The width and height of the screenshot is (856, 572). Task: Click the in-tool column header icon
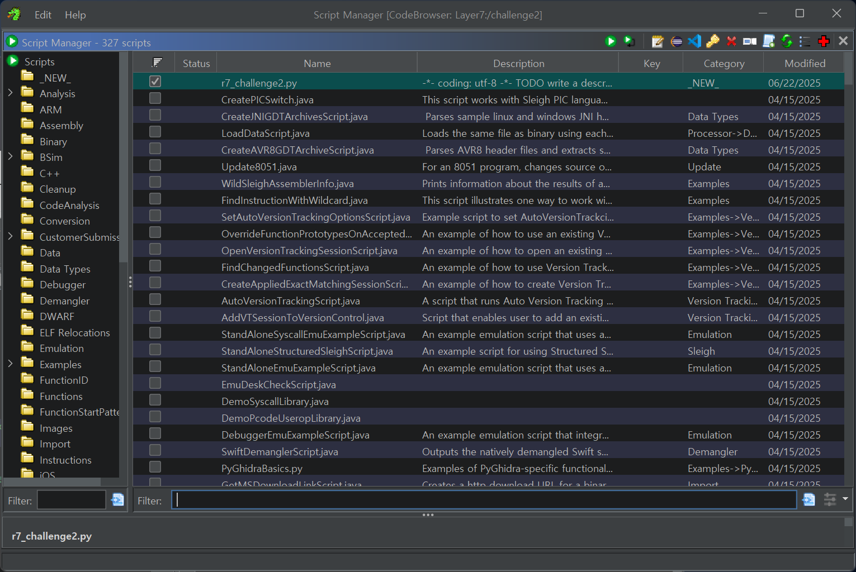click(x=157, y=63)
